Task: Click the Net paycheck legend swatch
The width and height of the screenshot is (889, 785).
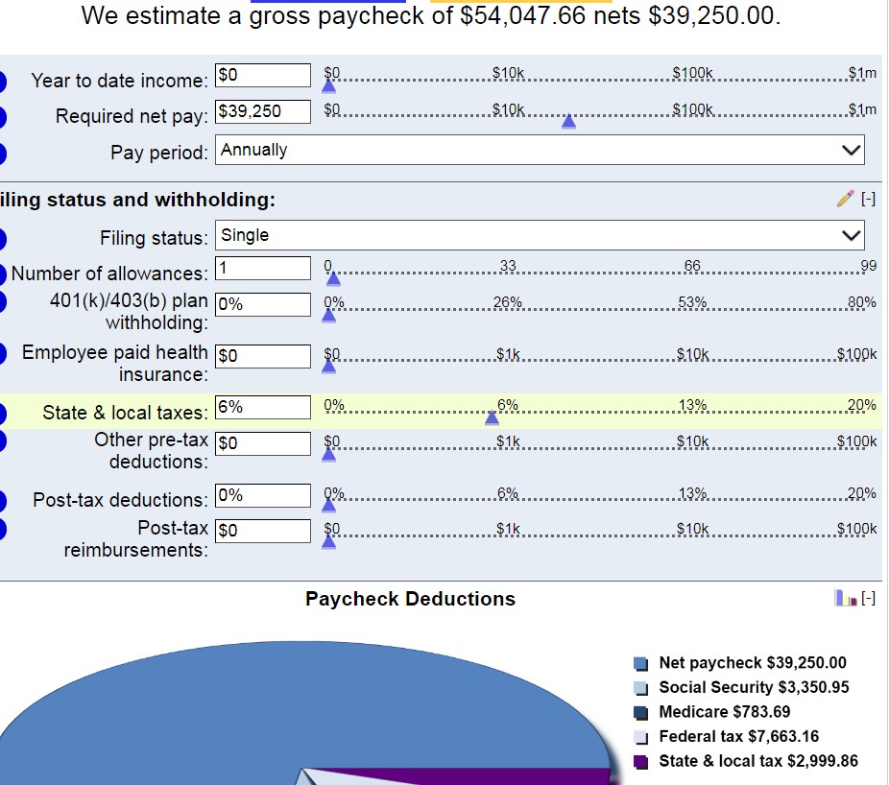Action: pos(641,663)
